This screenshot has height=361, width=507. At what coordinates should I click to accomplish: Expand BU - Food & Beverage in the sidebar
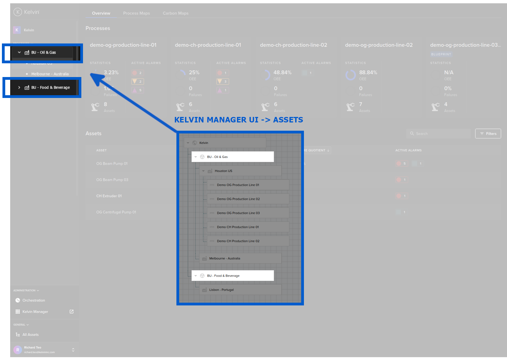[19, 87]
